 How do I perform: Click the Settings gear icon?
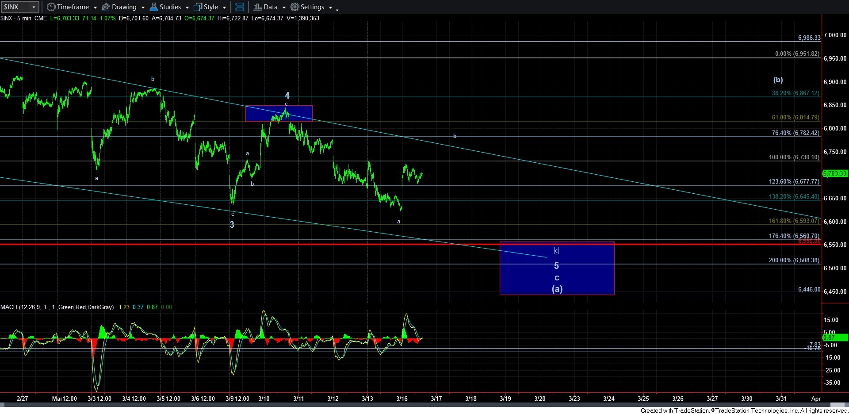pos(294,7)
